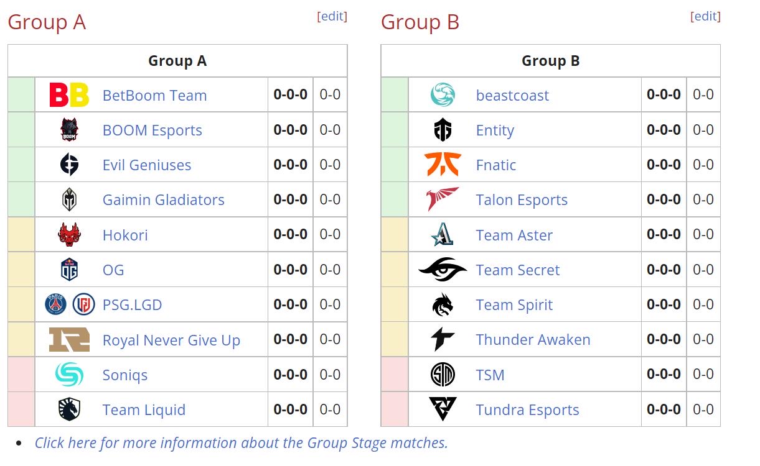Click the green swatch beside BetBoom Team

coord(21,95)
